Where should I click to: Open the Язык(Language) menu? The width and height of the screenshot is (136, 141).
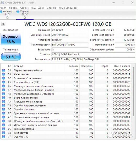[68, 8]
